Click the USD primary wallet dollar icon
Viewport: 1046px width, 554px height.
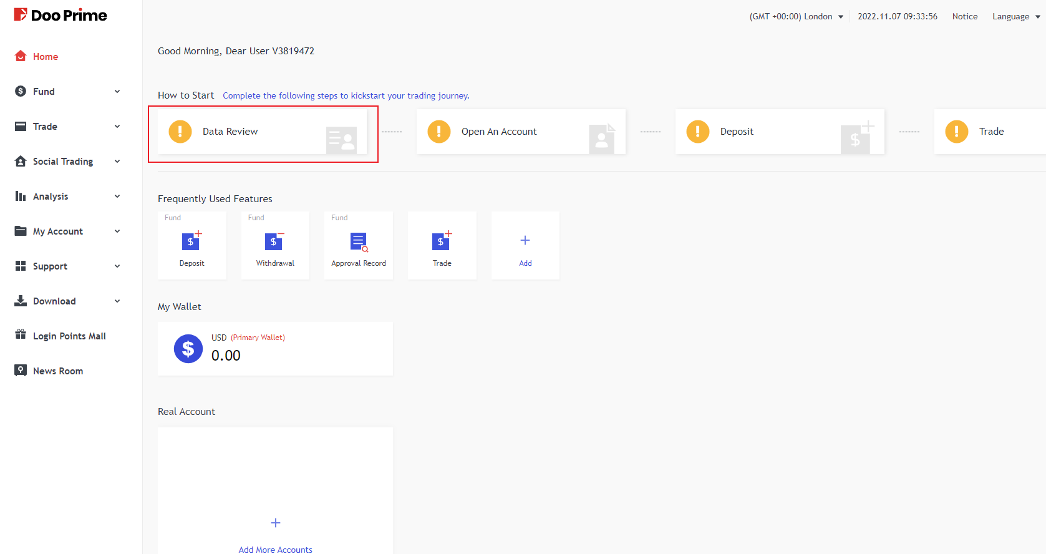click(188, 349)
